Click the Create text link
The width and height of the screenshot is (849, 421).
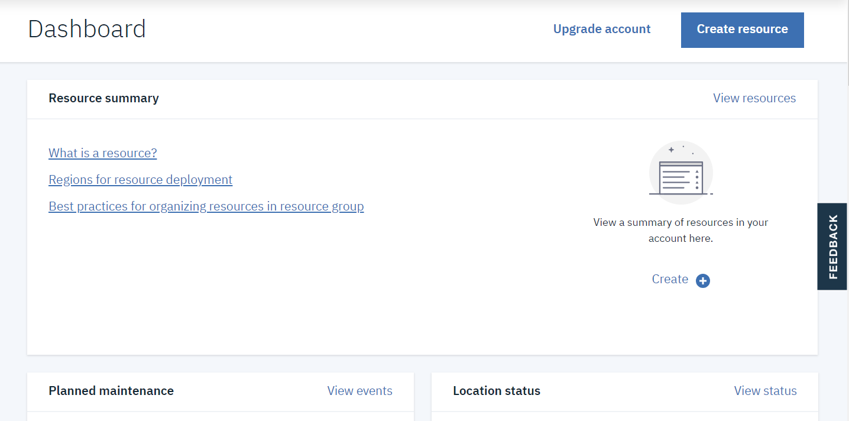[670, 279]
